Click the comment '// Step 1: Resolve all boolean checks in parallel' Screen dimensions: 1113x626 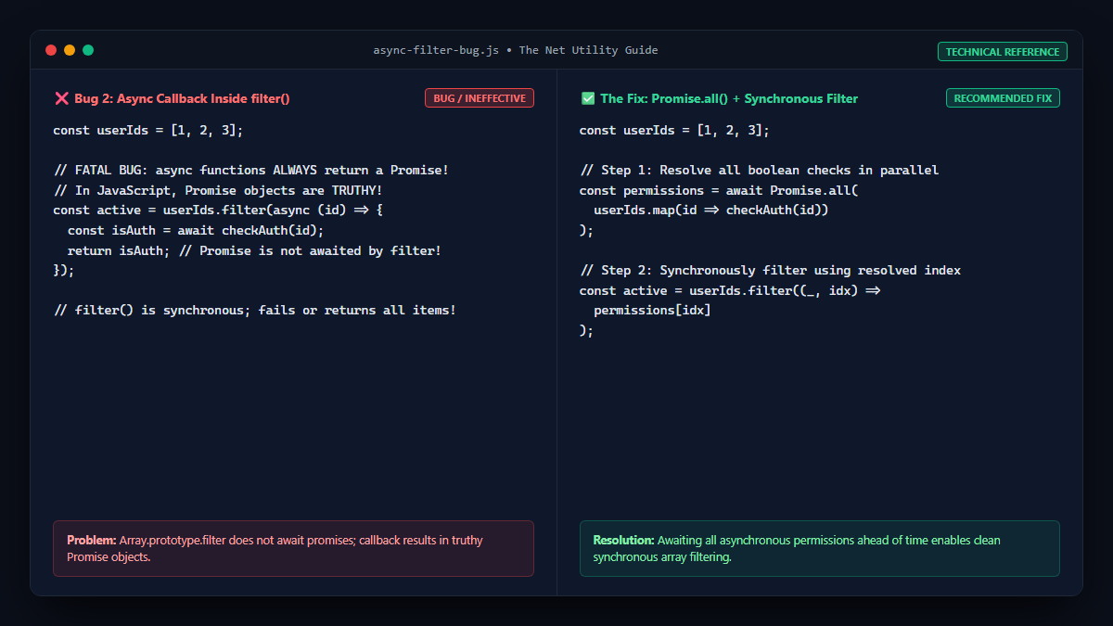point(759,171)
